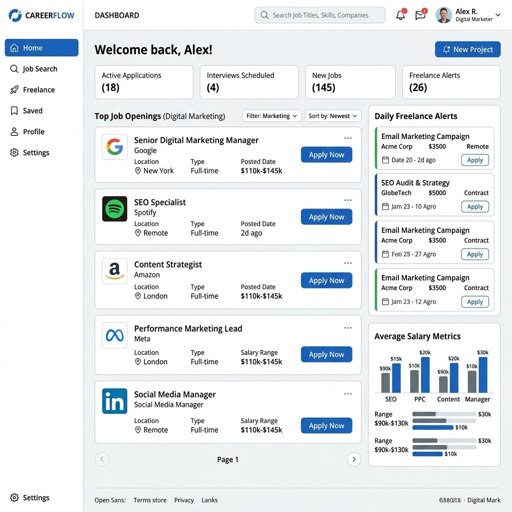Click the blue Manager salary bar

click(x=483, y=375)
